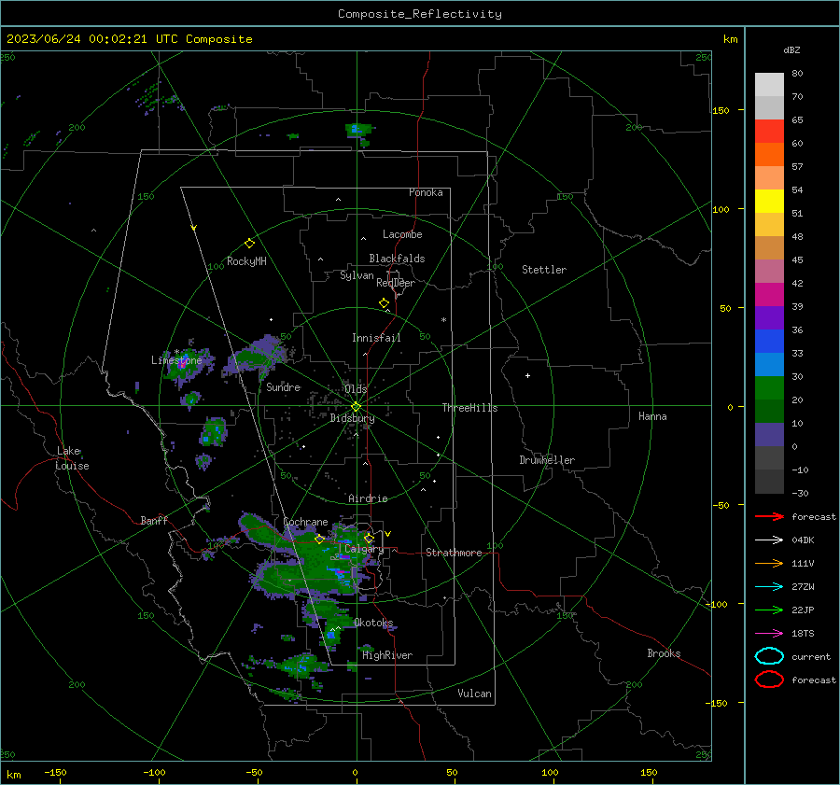Click the strong magenta echo near Limestone
Screen dimensions: 840x785
[x=182, y=363]
